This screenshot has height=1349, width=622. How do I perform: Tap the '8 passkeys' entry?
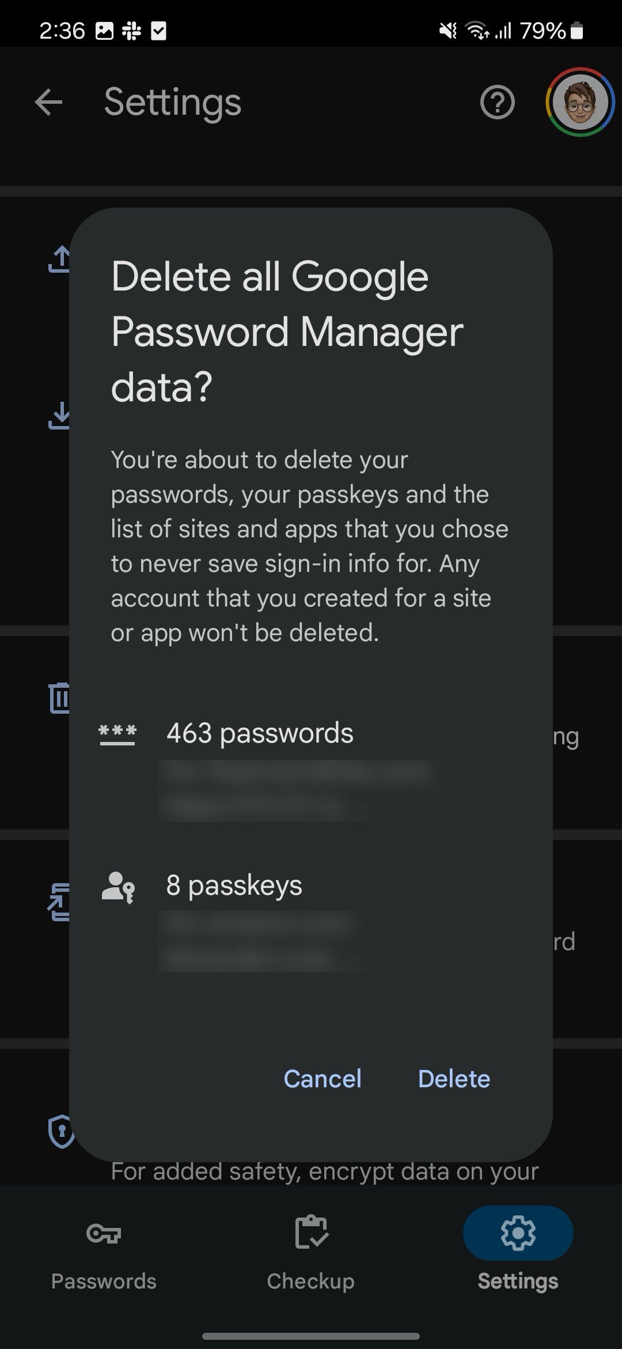click(234, 885)
